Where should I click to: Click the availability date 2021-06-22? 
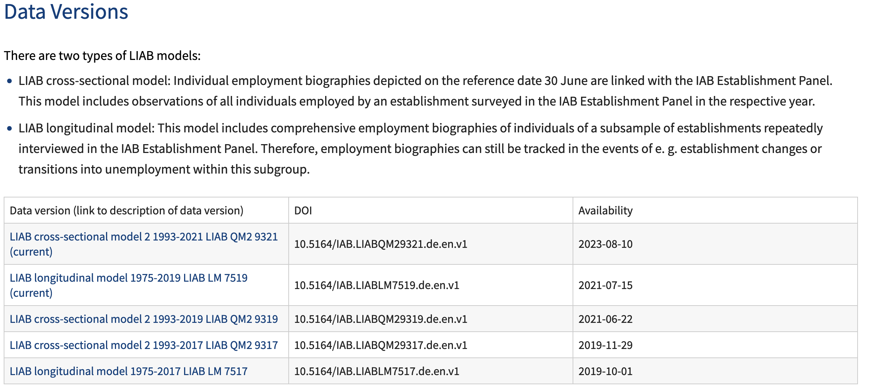coord(605,319)
